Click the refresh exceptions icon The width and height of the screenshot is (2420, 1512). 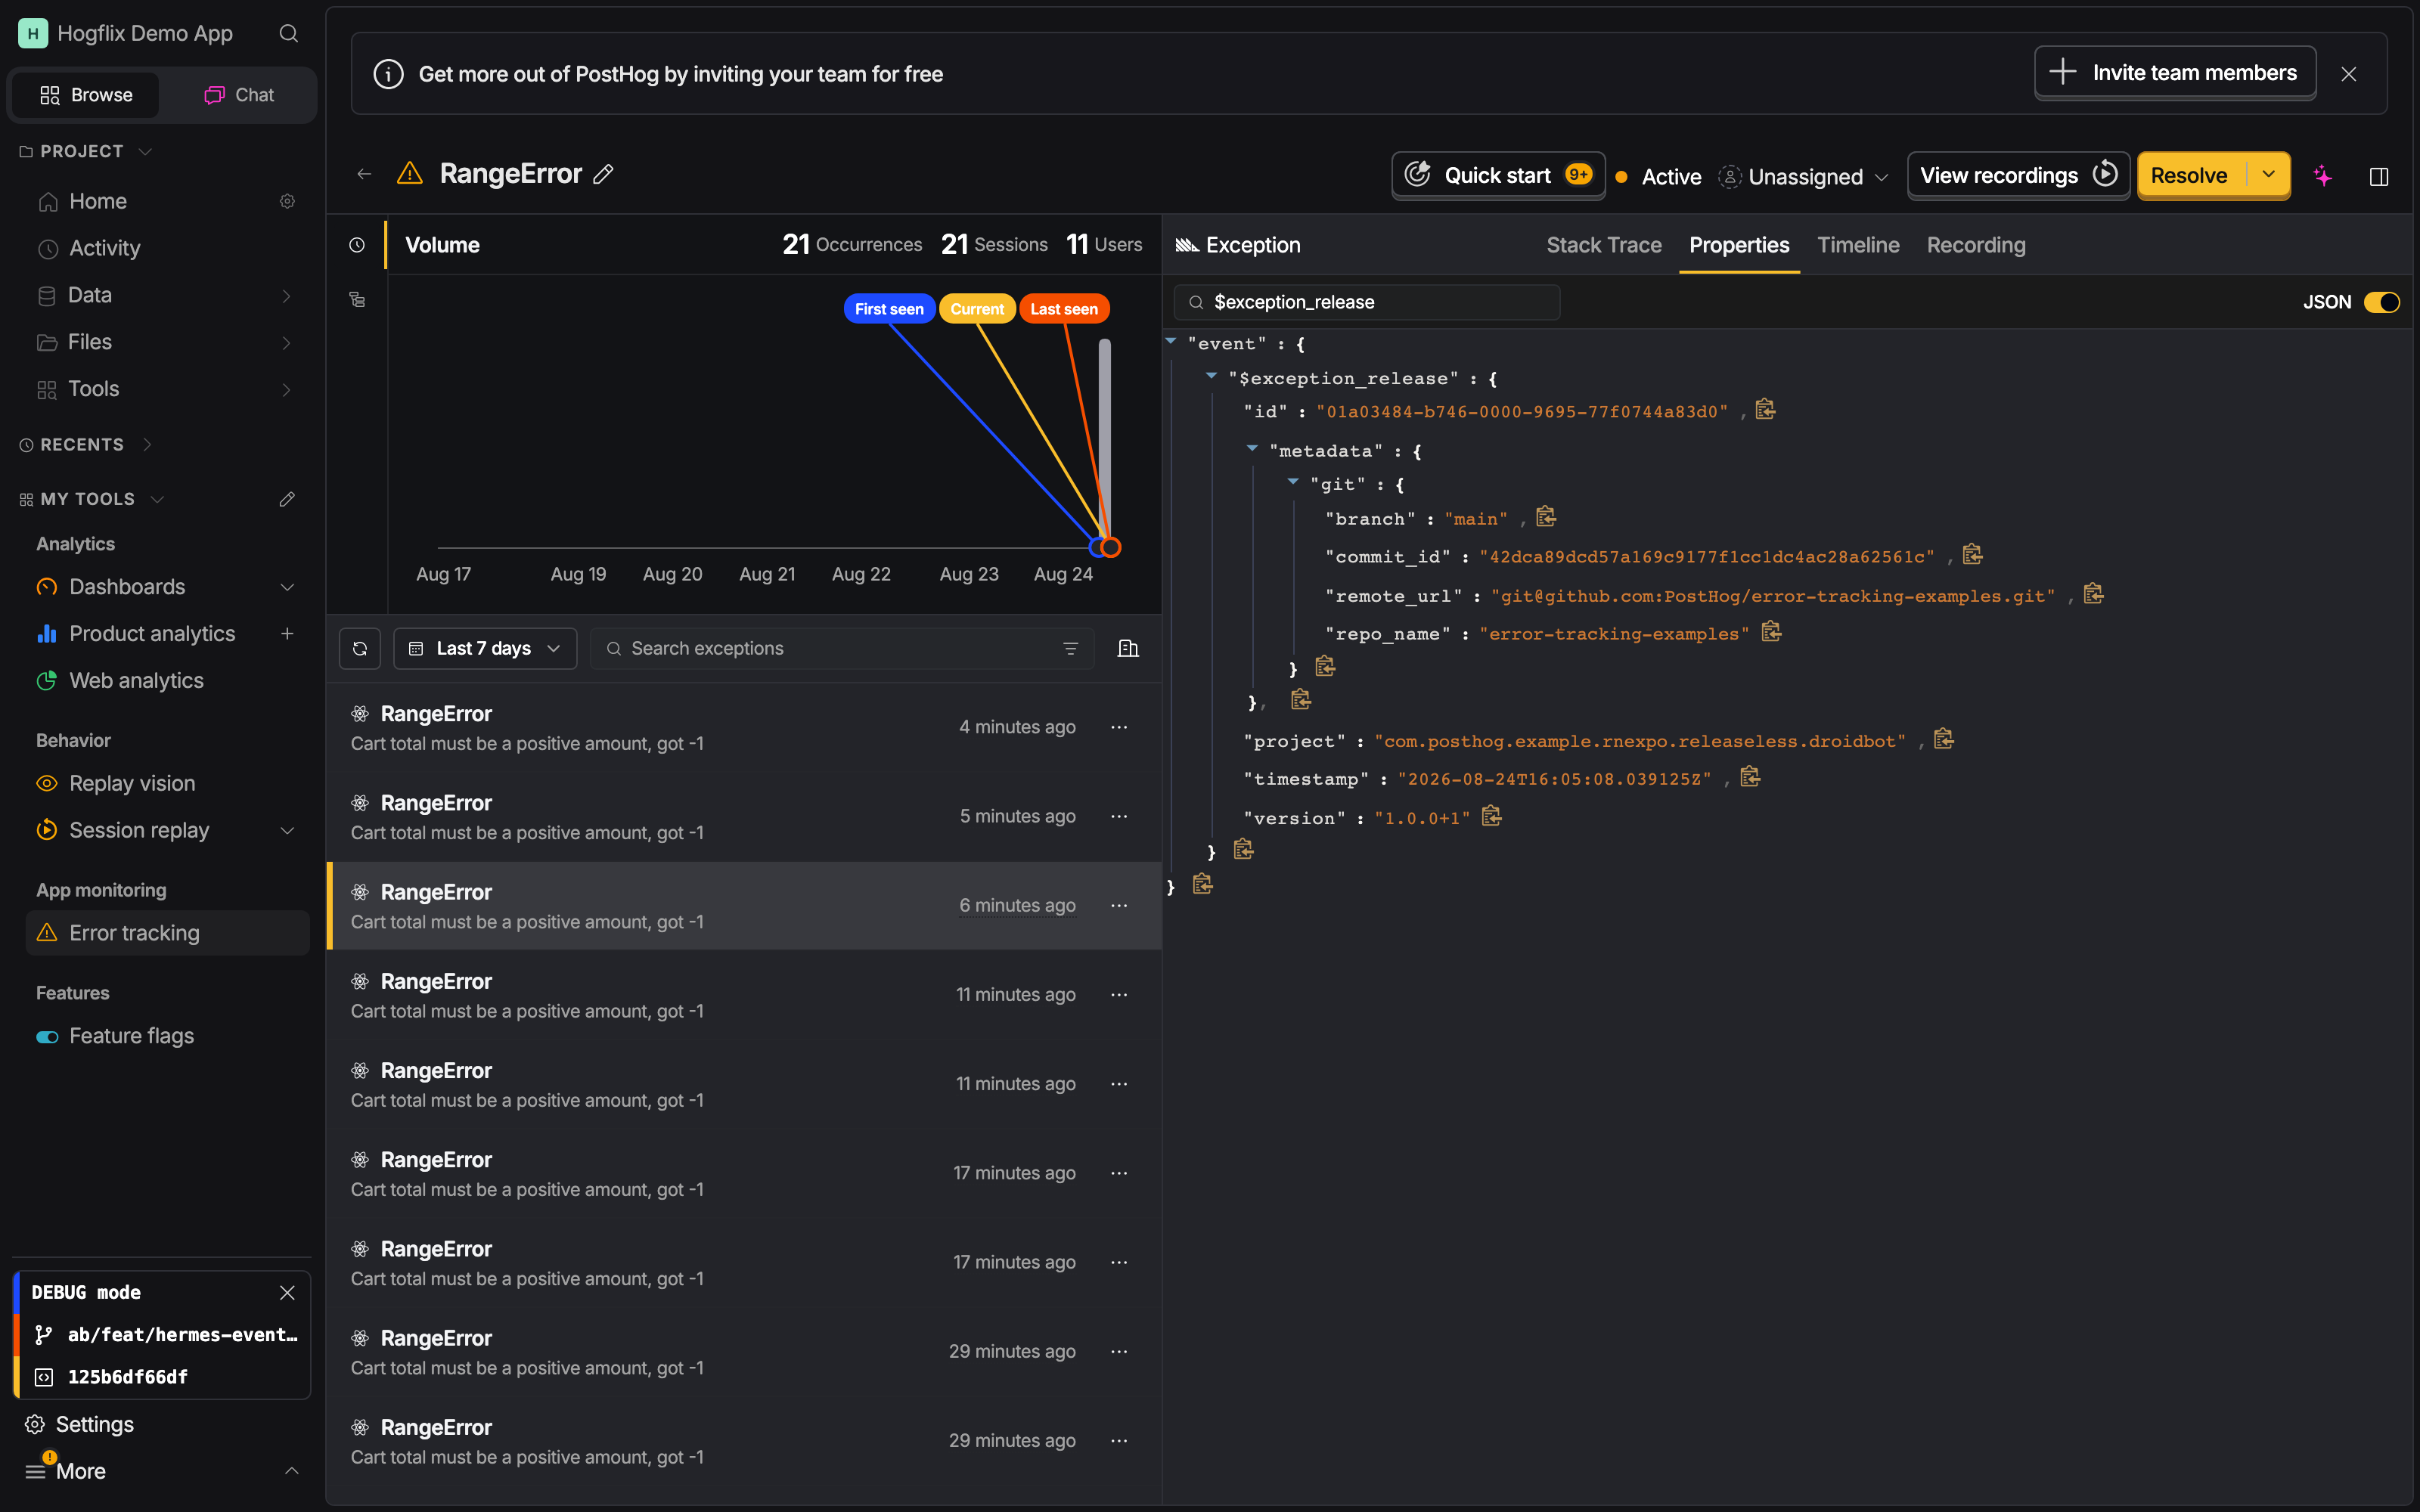click(x=360, y=648)
